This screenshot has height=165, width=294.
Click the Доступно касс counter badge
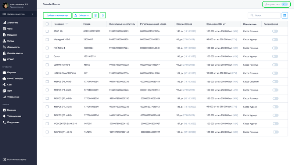click(276, 4)
